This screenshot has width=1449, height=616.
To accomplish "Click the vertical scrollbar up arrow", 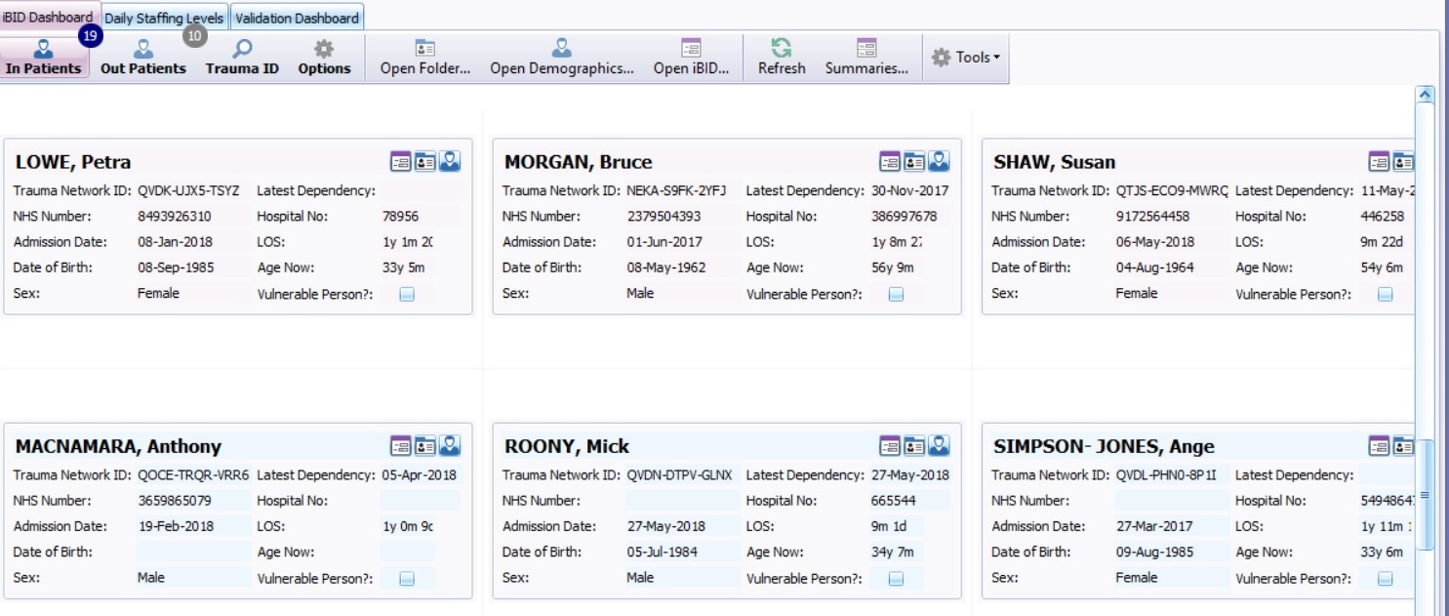I will click(1425, 95).
